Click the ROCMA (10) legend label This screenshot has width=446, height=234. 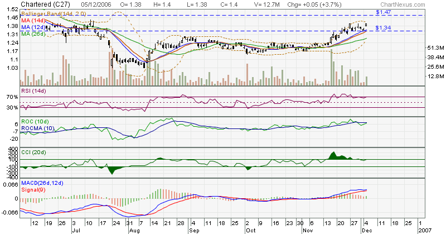pos(38,128)
